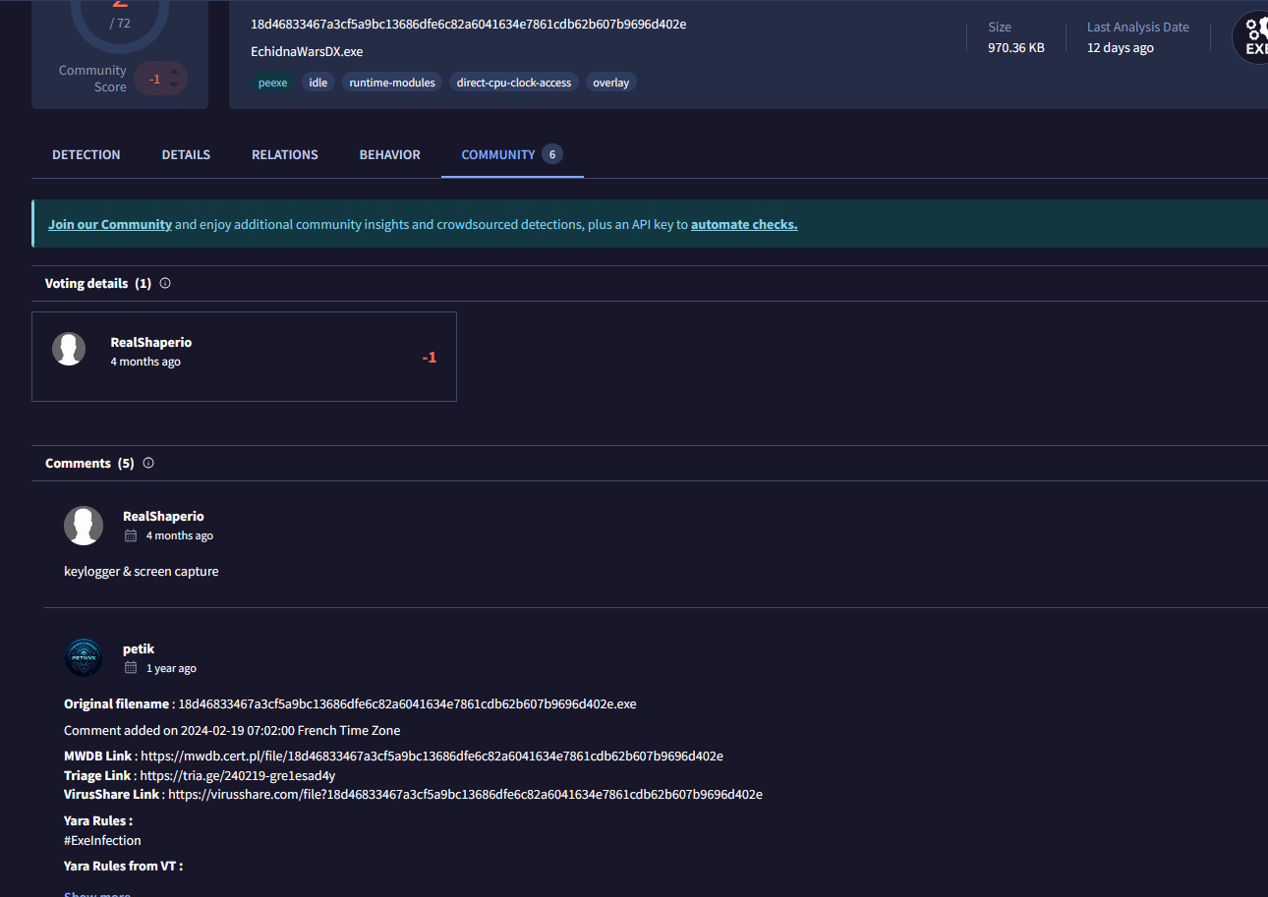Open the Behavior tab

[389, 154]
